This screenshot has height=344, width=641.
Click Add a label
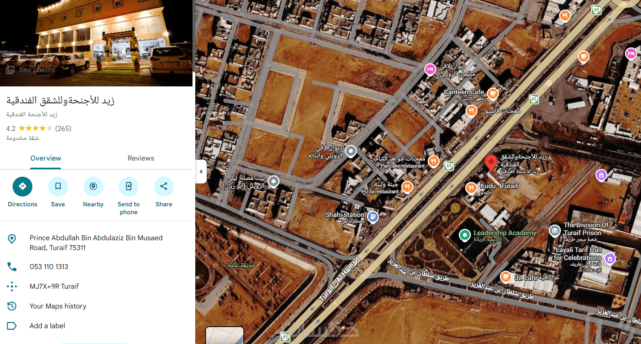coord(47,326)
